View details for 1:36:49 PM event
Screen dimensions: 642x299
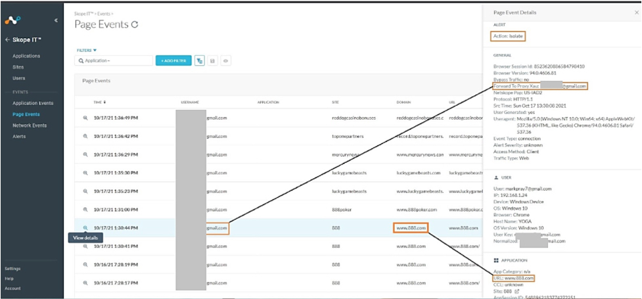(85, 118)
